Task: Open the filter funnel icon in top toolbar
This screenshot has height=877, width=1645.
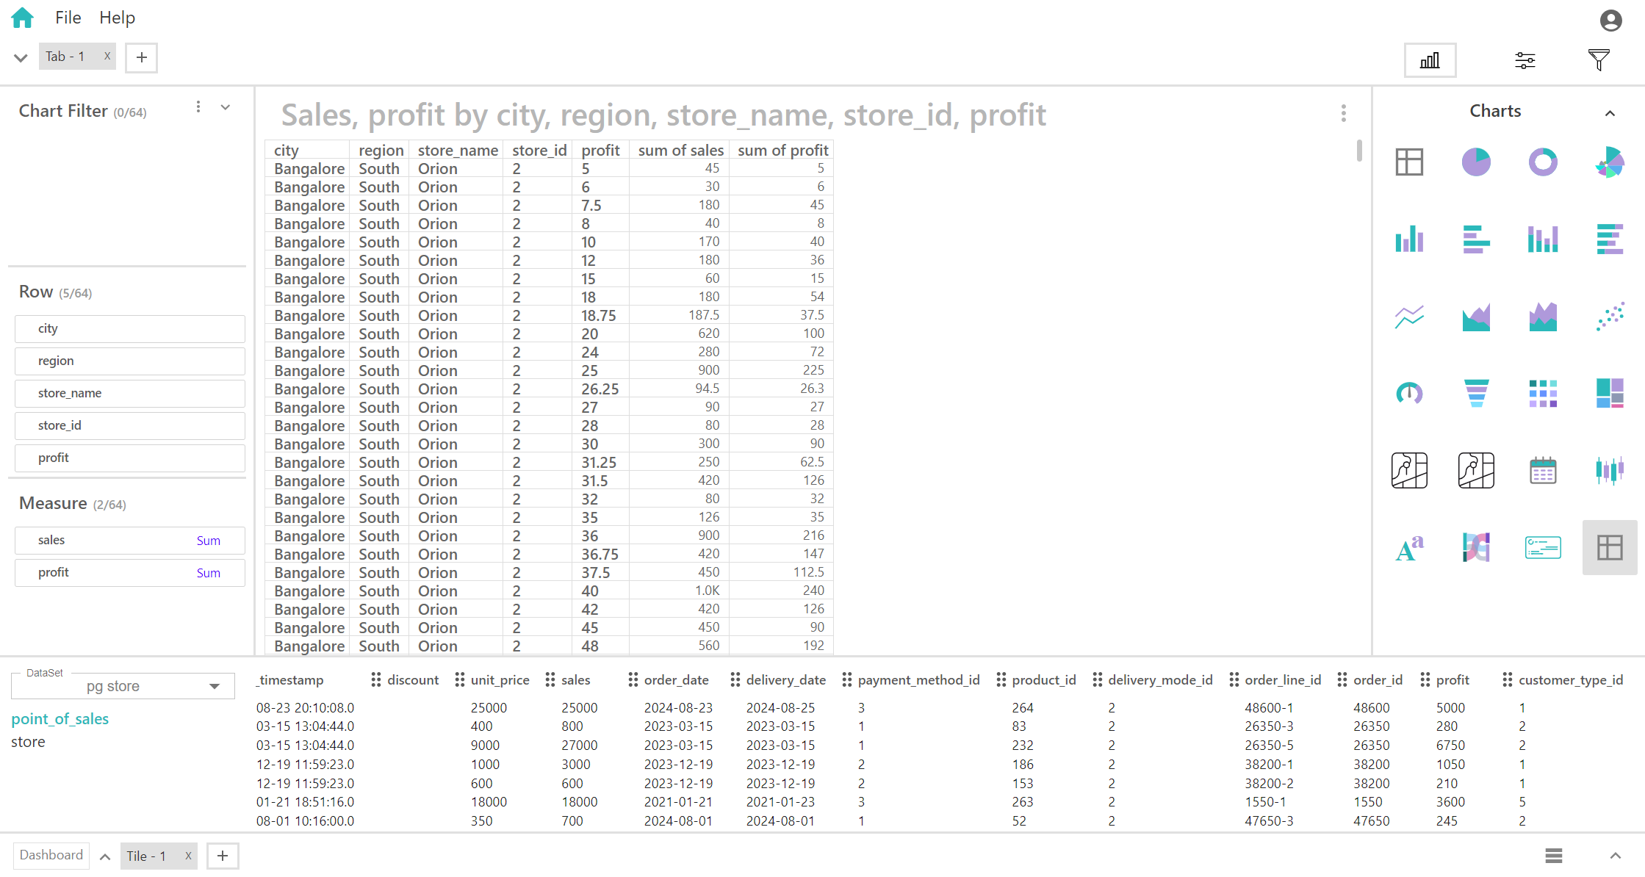Action: pos(1599,60)
